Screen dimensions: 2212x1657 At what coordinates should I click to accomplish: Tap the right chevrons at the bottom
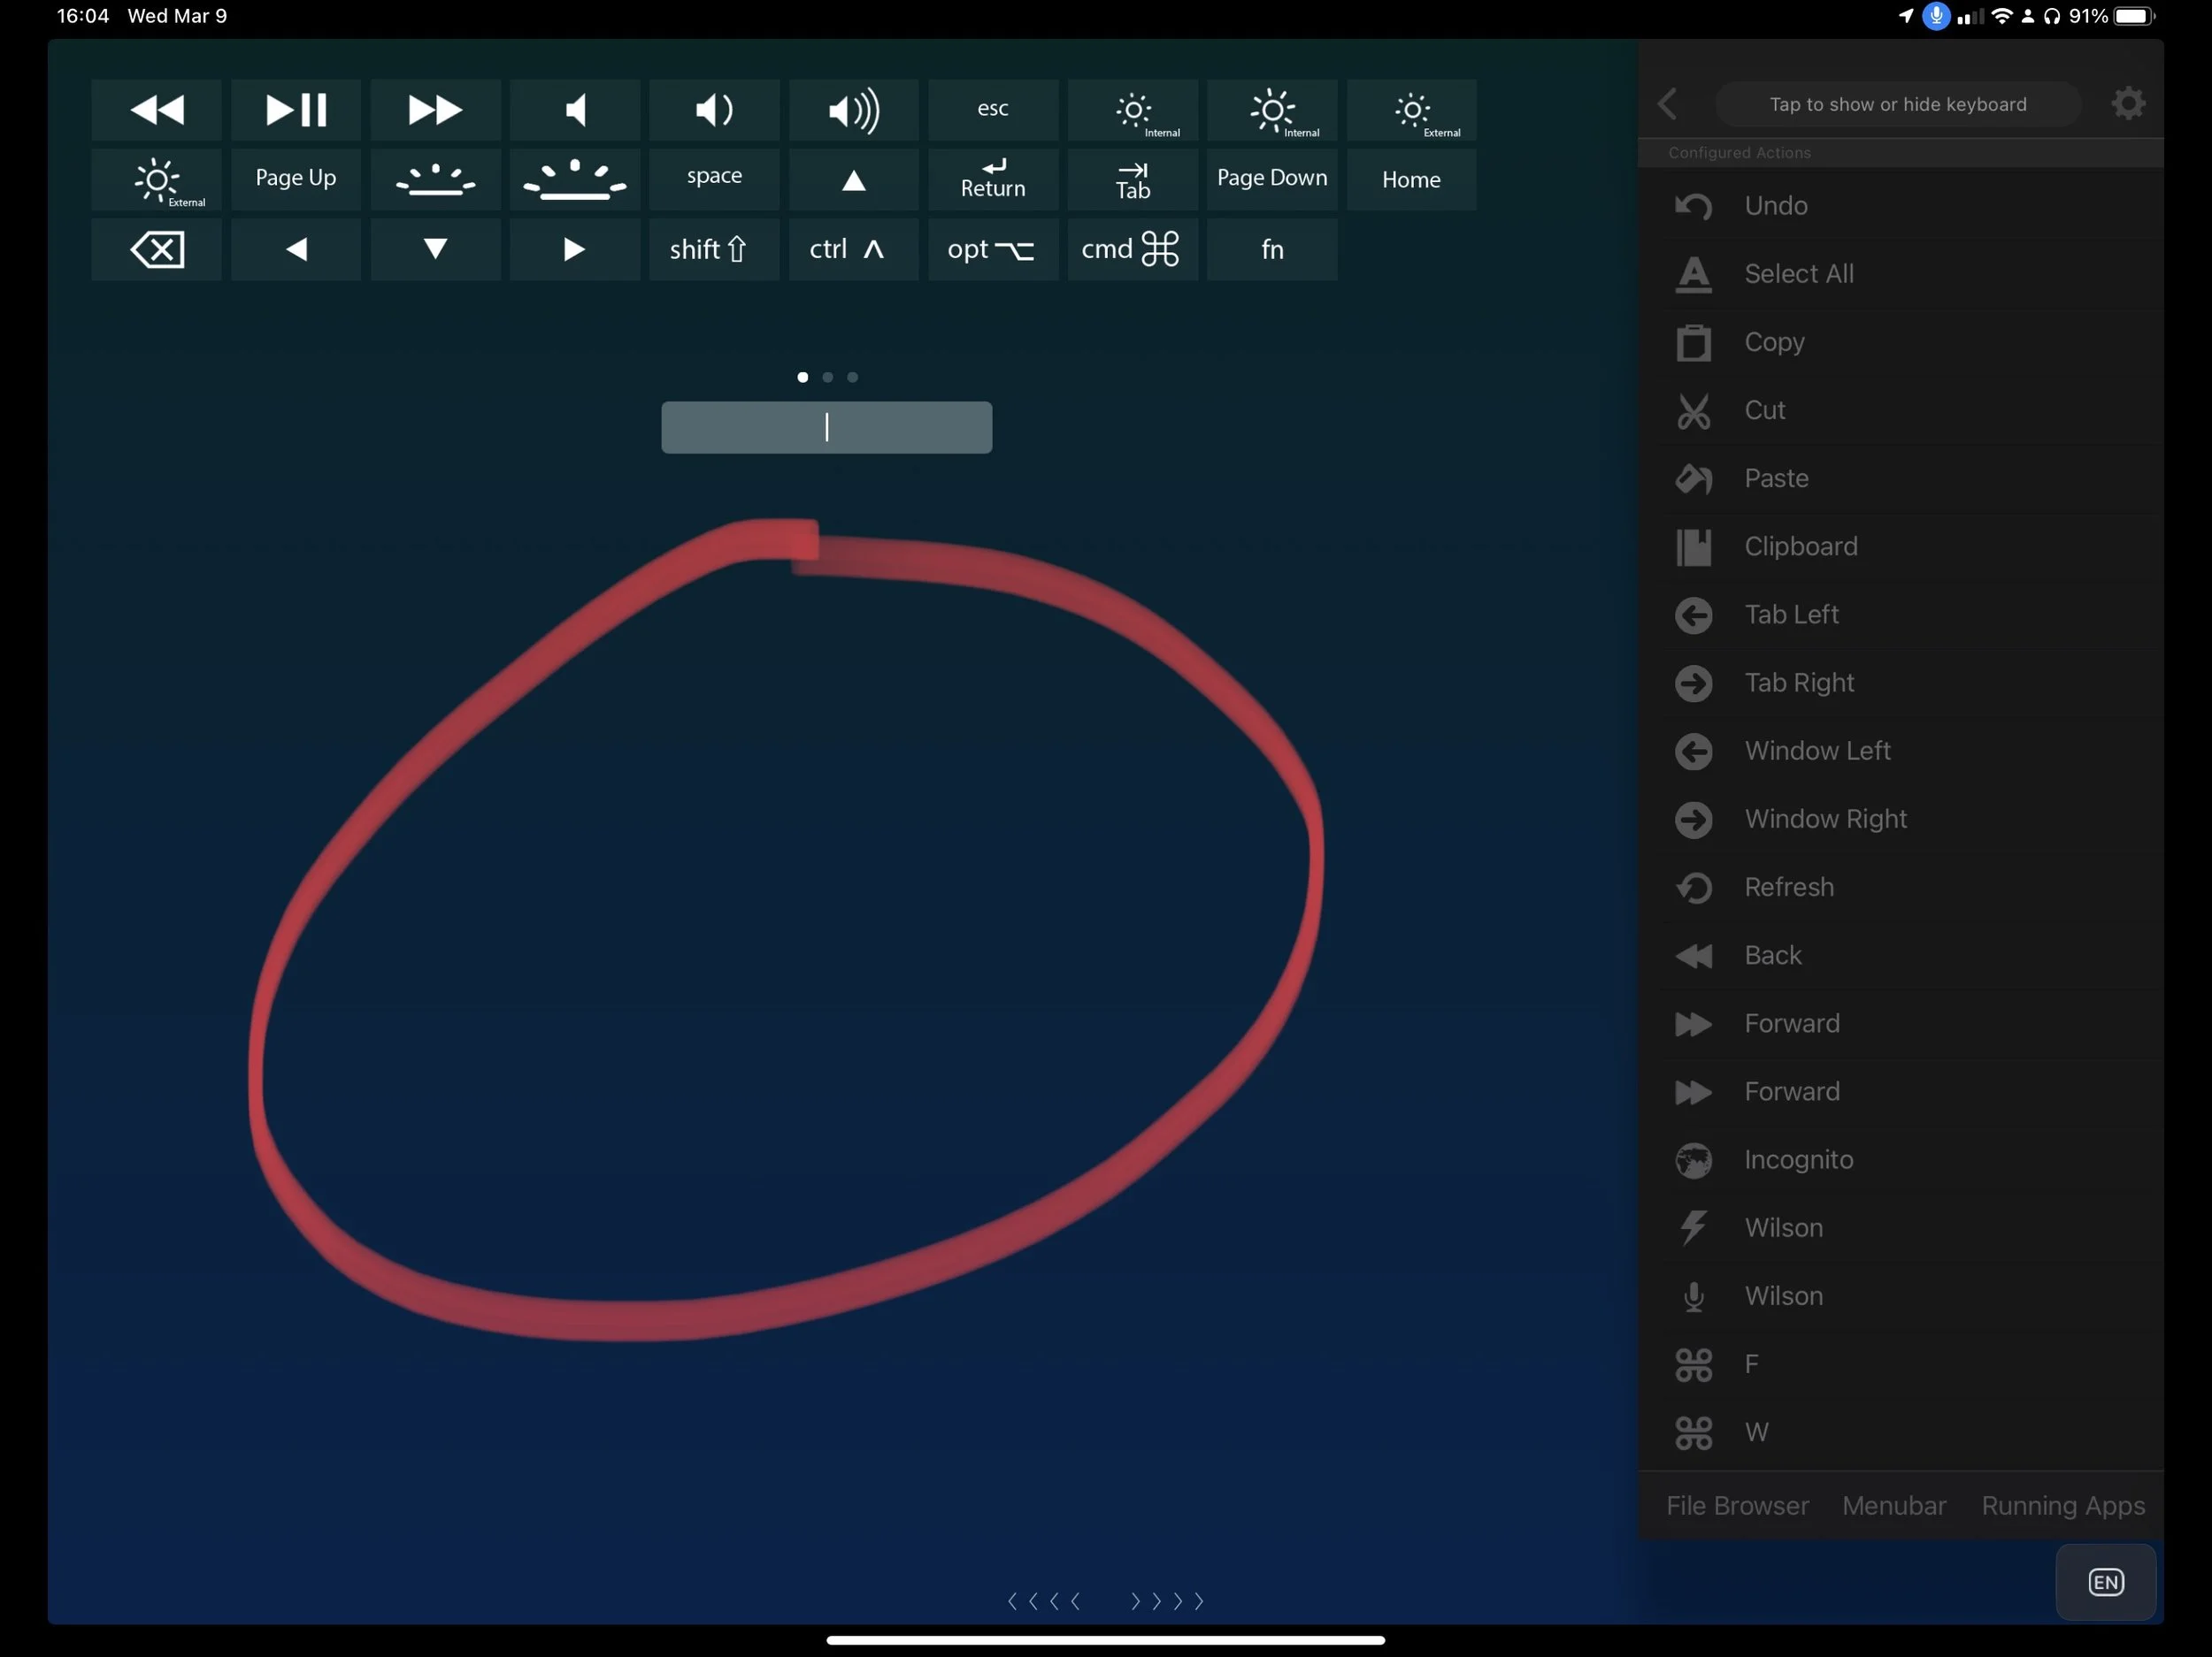click(1167, 1601)
